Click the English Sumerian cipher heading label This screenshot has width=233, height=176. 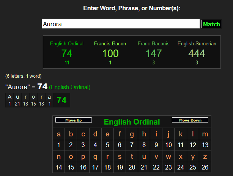coord(197,43)
